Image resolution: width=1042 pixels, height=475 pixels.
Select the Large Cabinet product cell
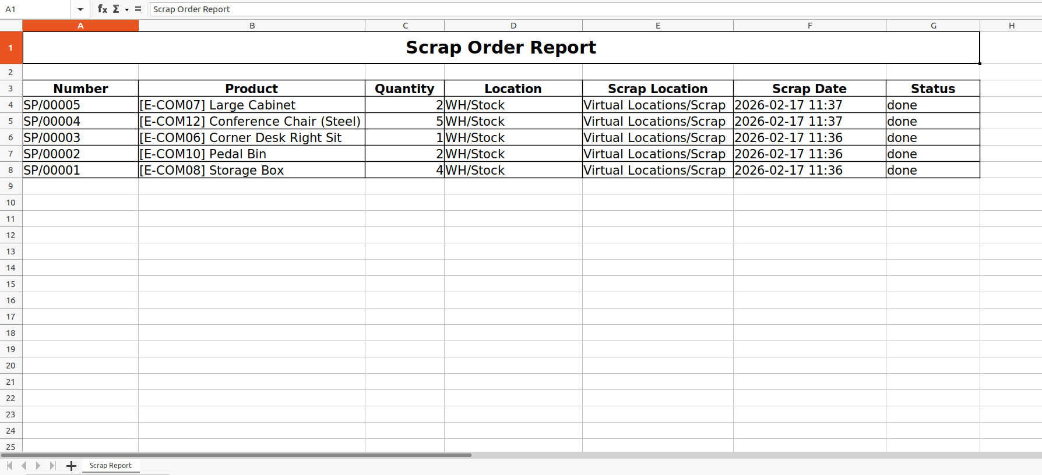(252, 105)
